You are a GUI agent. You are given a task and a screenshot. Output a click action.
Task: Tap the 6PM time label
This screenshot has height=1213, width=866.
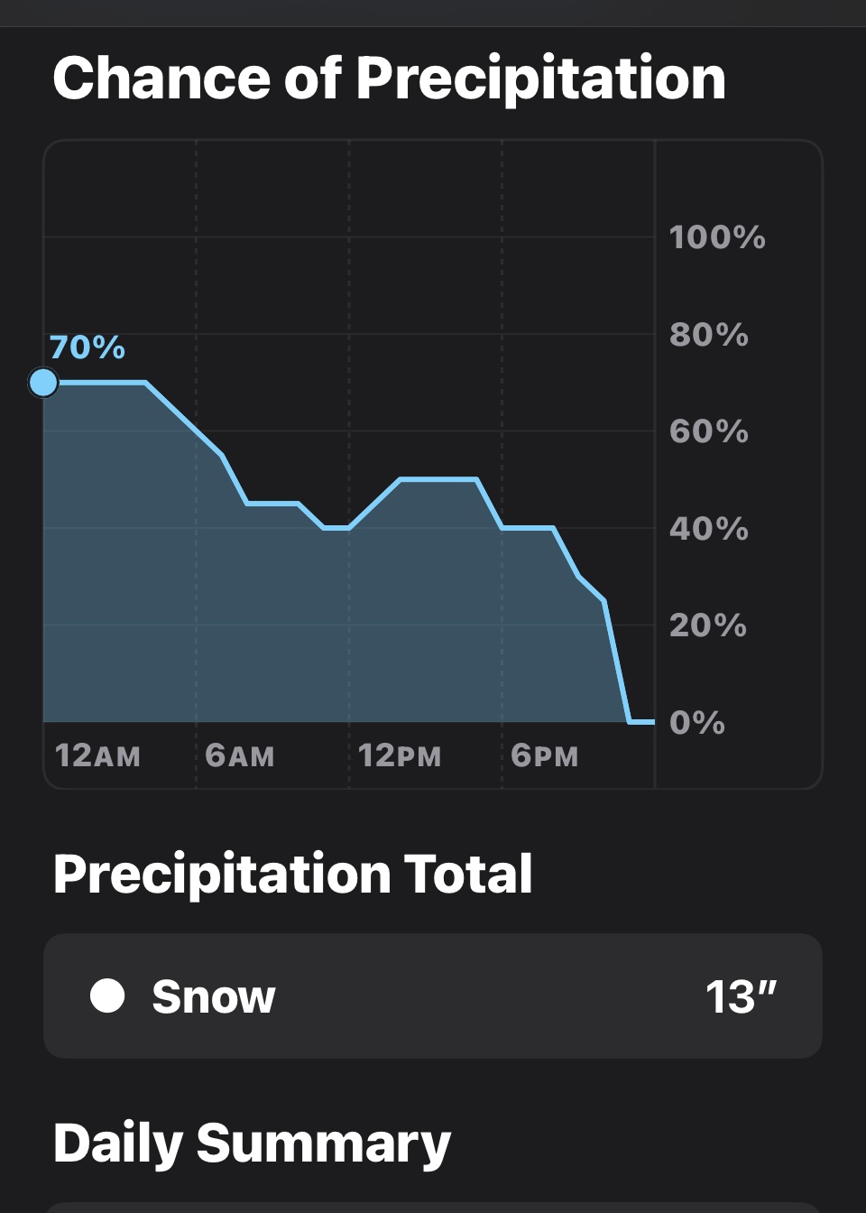coord(544,755)
